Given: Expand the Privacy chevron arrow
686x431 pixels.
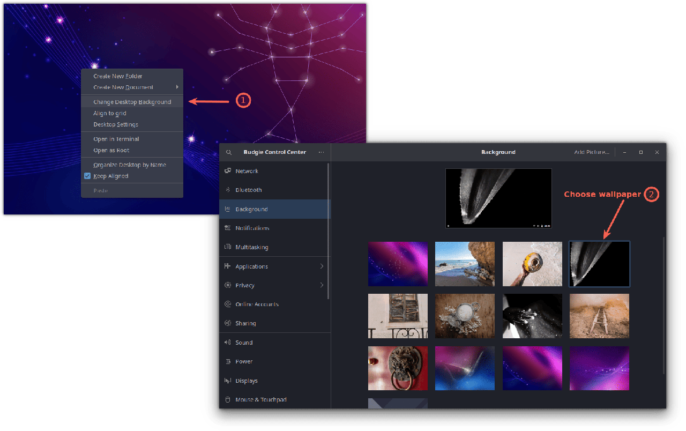Looking at the screenshot, I should [322, 285].
